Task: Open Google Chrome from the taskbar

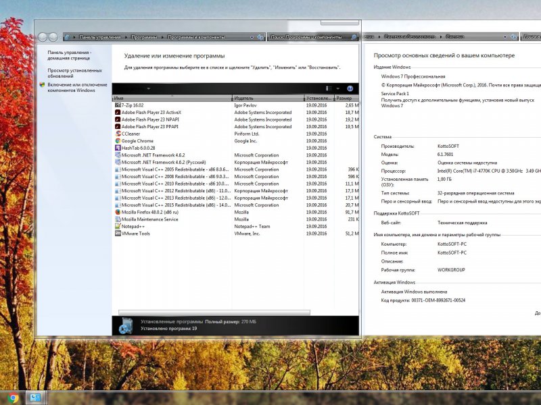Action: click(13, 398)
